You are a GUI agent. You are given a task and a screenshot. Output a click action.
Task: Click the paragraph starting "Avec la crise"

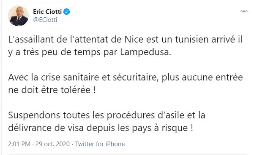[126, 83]
